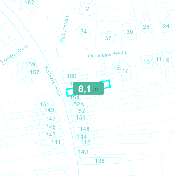Select house number 159

[x=30, y=64]
